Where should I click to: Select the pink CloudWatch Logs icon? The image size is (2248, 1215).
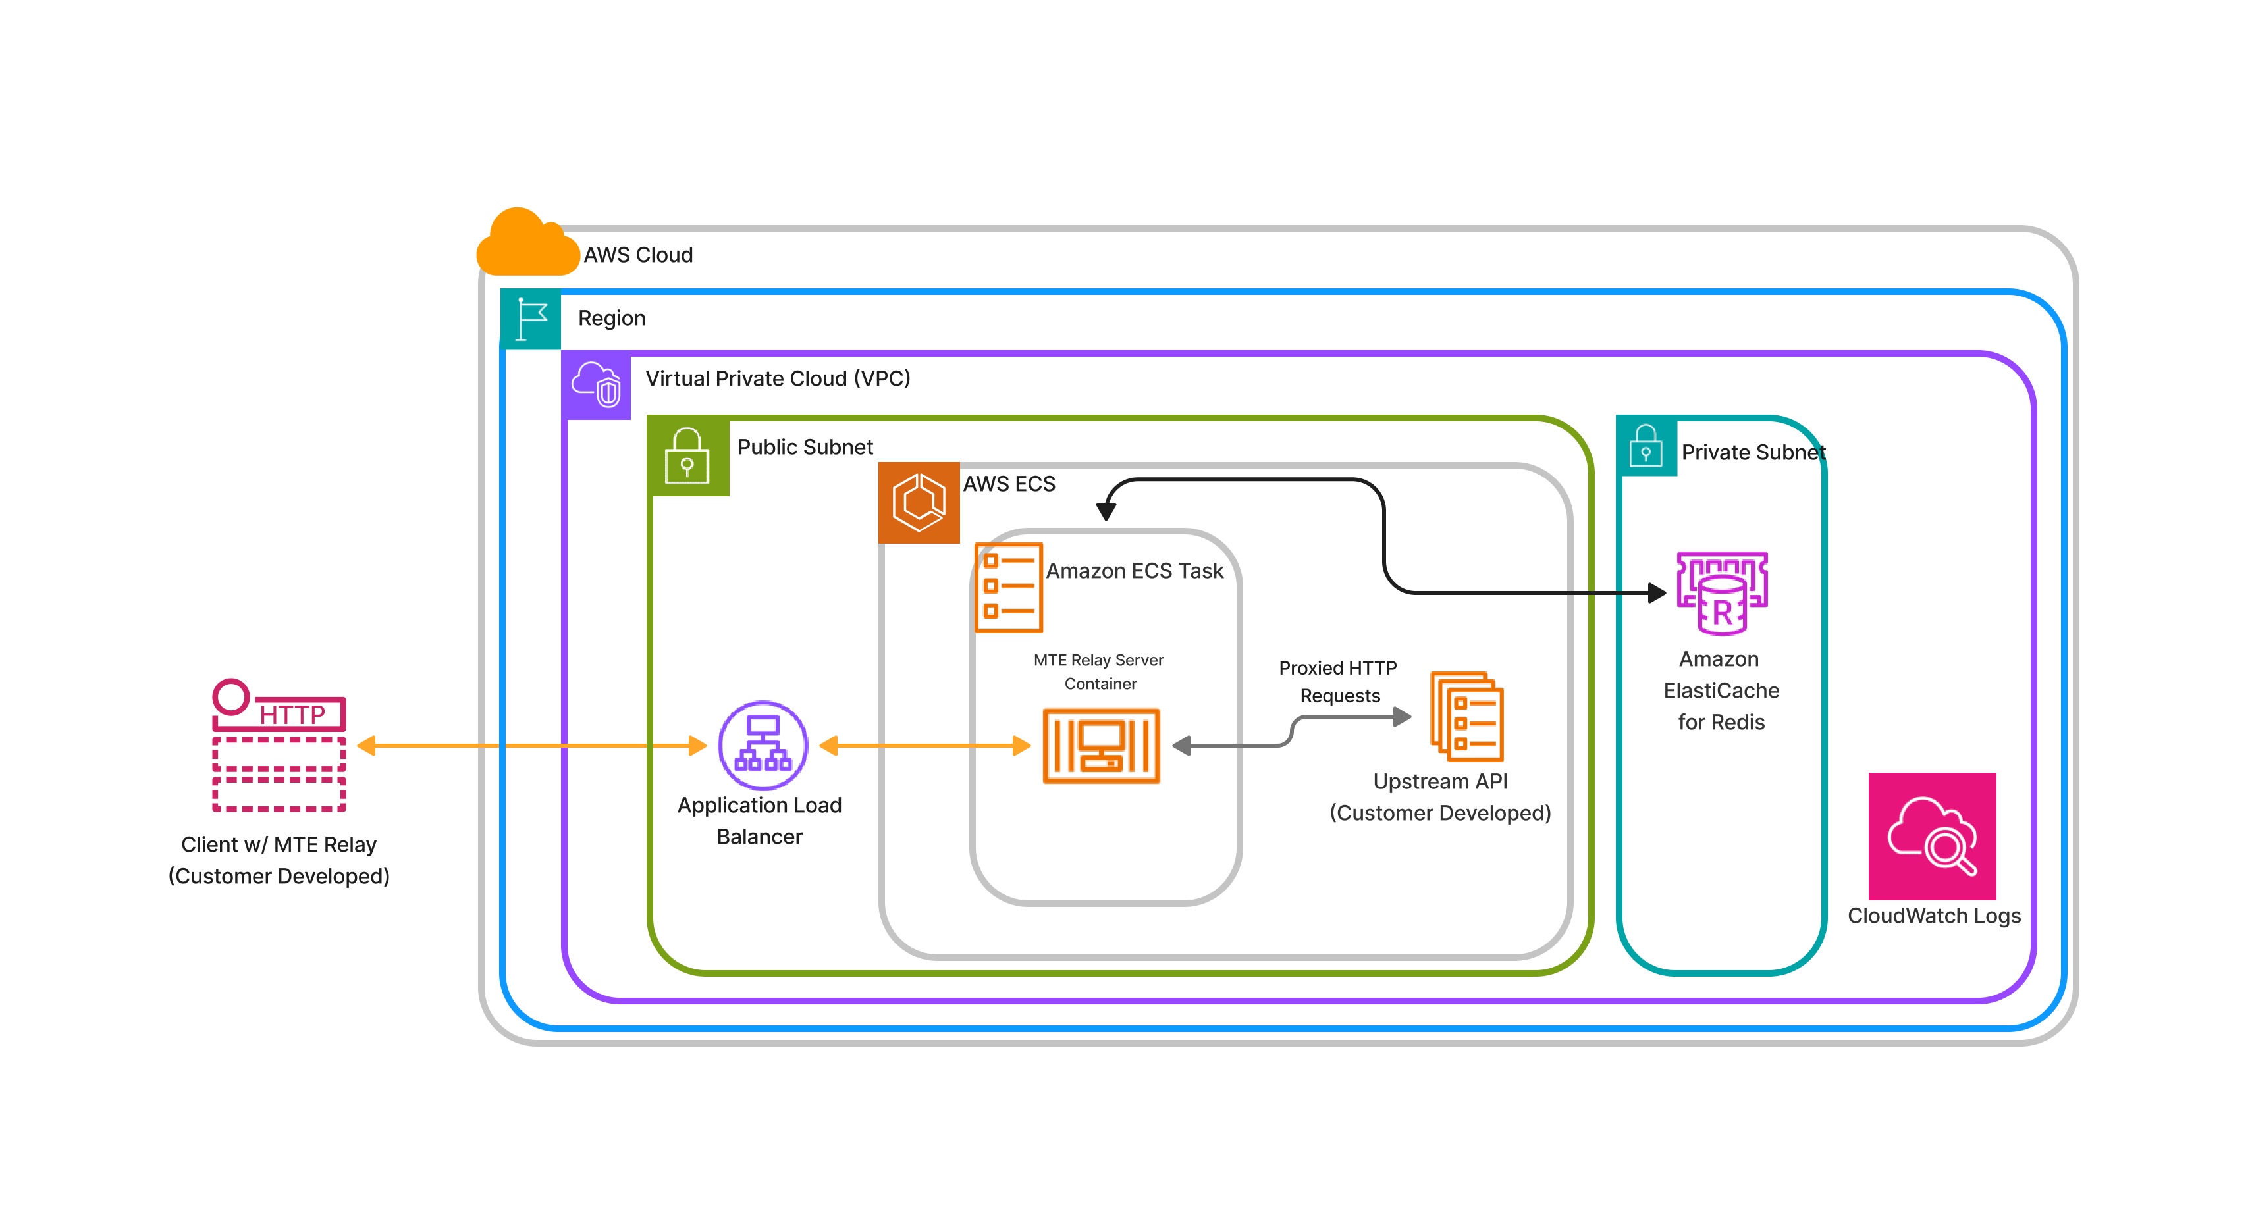pyautogui.click(x=1932, y=836)
